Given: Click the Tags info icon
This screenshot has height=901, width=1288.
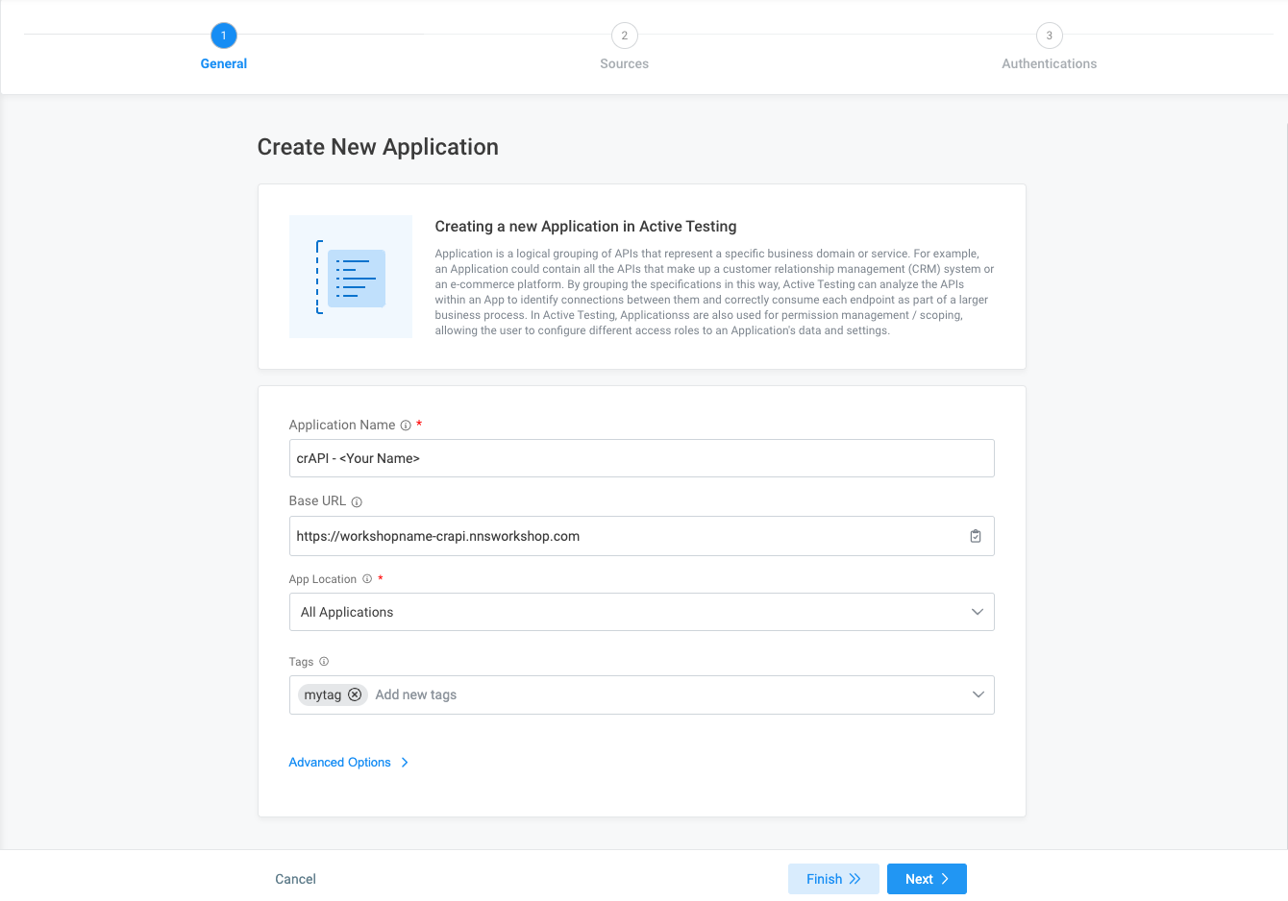Looking at the screenshot, I should pyautogui.click(x=324, y=662).
